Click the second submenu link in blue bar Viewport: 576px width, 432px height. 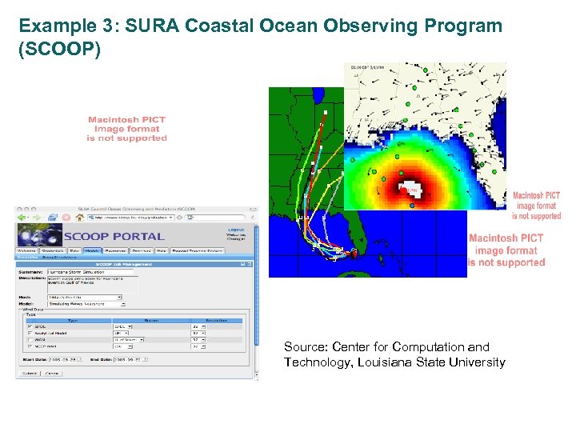59,257
